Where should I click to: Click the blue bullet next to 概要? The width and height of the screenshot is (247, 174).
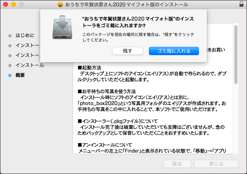[10, 75]
